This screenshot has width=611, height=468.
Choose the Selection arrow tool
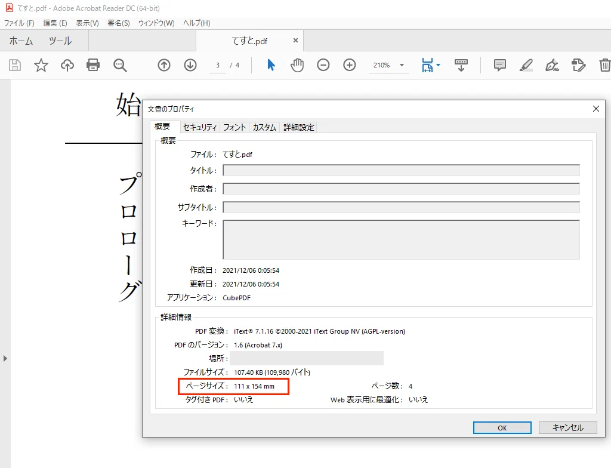271,65
